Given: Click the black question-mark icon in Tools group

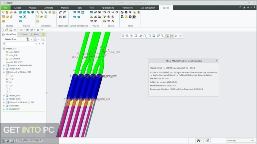Looking at the screenshot, I should [130, 17].
